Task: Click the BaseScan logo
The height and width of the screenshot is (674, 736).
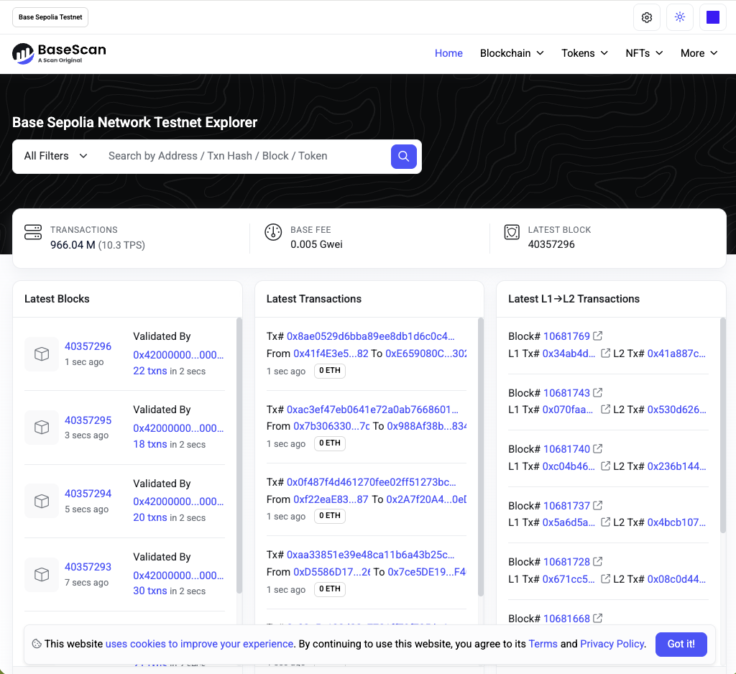Action: tap(59, 53)
